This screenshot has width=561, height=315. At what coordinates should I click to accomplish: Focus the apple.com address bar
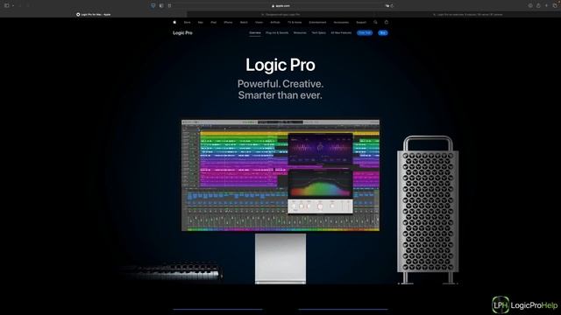tap(280, 6)
